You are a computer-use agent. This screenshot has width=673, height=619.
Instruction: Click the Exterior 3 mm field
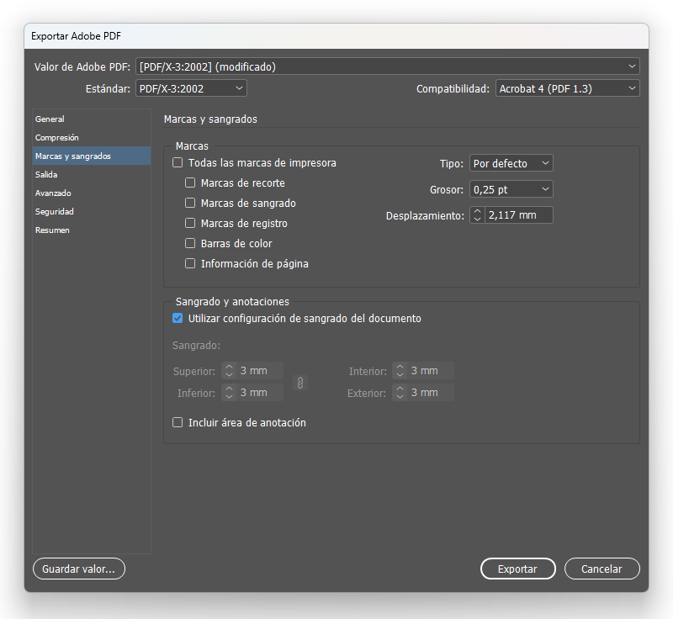click(x=431, y=393)
